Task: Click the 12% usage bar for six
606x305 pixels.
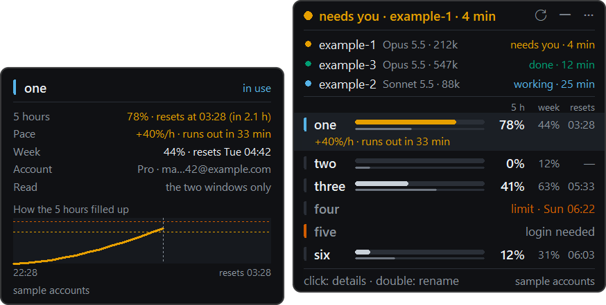Action: (x=363, y=252)
